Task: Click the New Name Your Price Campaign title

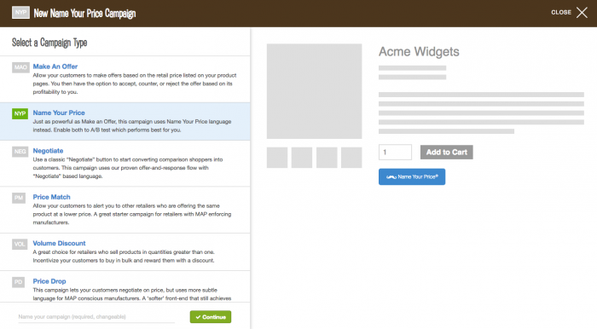Action: 84,14
